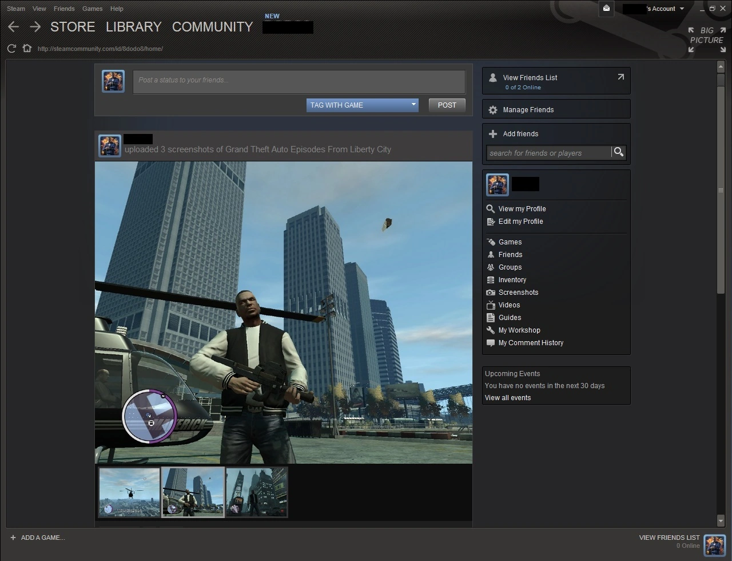
Task: Click the status post text field
Action: (x=299, y=82)
